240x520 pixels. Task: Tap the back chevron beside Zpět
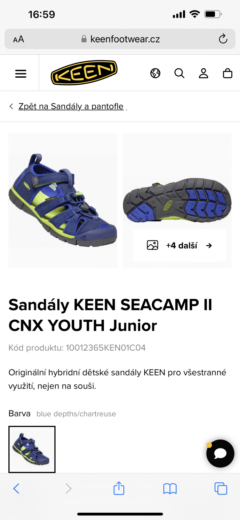tap(11, 106)
